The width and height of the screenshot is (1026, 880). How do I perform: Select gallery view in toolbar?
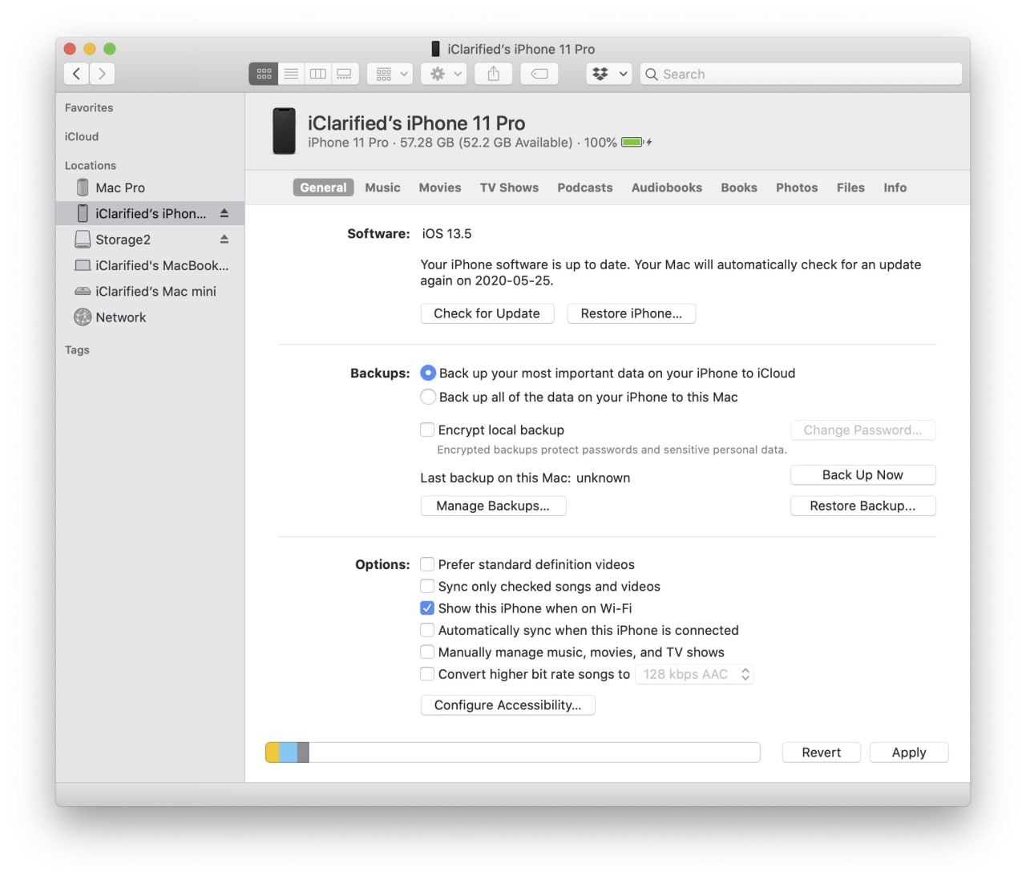344,74
